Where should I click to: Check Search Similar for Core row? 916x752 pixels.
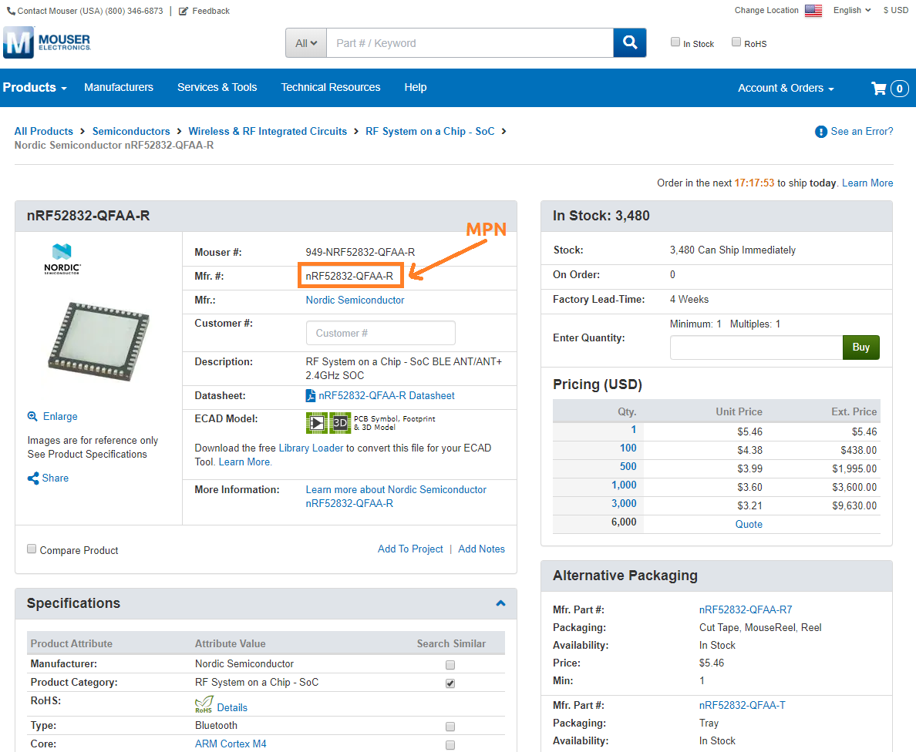tap(450, 746)
